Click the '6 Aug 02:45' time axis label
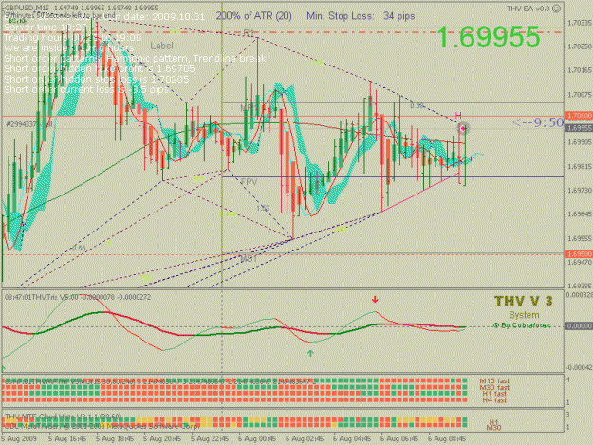 pos(305,439)
